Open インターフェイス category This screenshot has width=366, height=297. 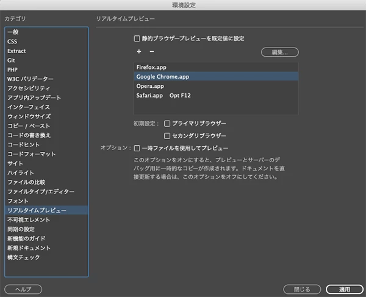pos(46,107)
